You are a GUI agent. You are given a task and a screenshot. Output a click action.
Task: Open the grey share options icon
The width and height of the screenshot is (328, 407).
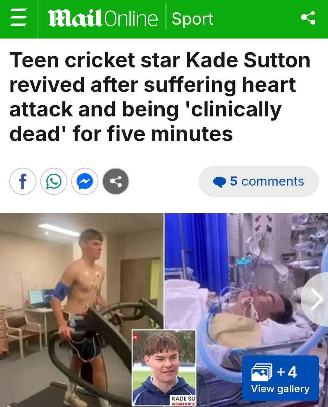[116, 181]
